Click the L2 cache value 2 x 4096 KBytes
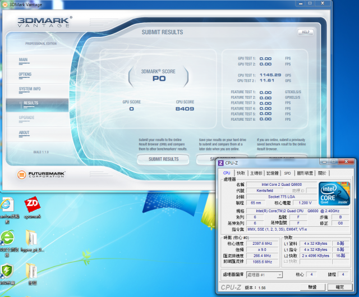The width and height of the screenshot is (359, 297). pos(315,256)
